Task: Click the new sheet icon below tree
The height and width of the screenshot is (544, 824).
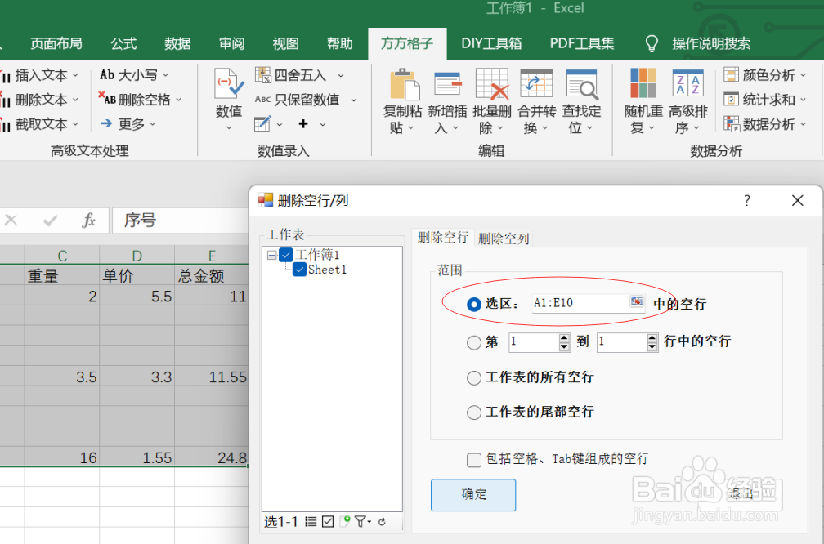Action: click(345, 521)
